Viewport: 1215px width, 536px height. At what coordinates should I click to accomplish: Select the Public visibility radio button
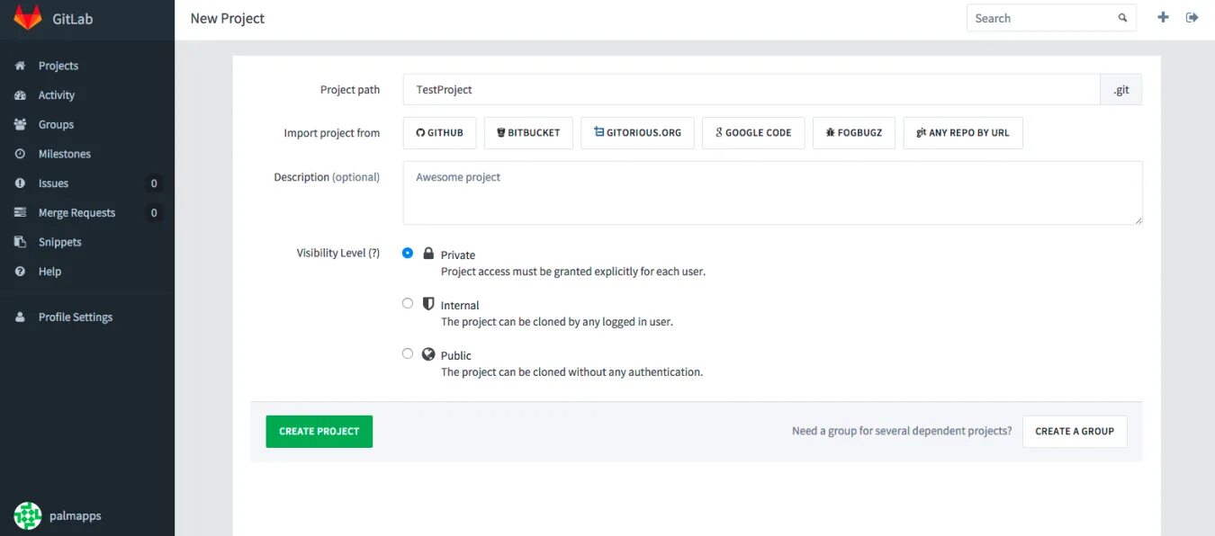(x=408, y=354)
